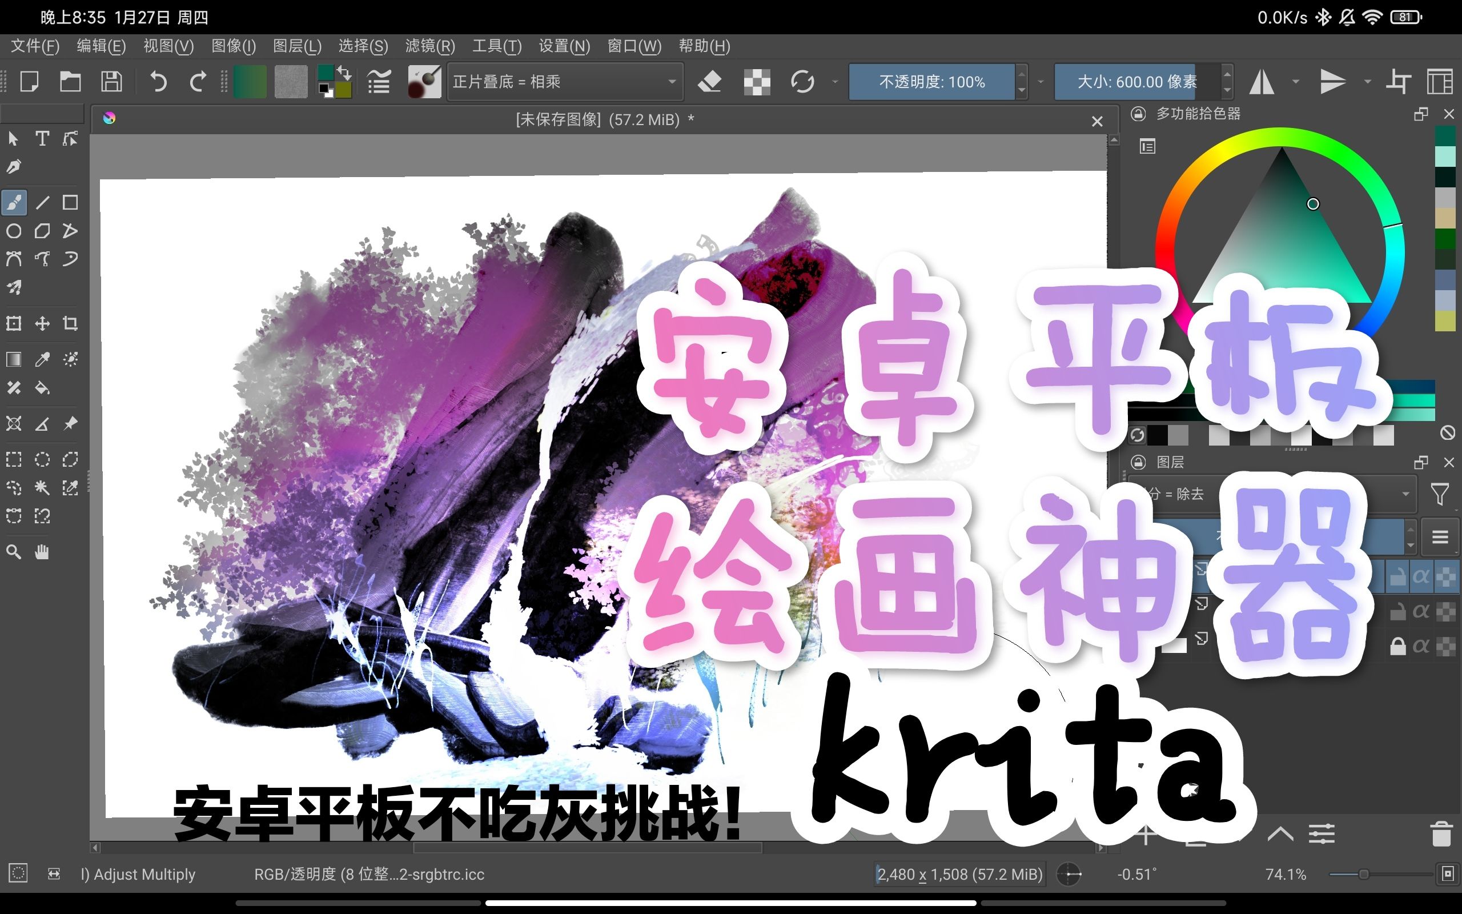Toggle preserve alpha checkerboard button
The image size is (1462, 914).
pyautogui.click(x=757, y=81)
